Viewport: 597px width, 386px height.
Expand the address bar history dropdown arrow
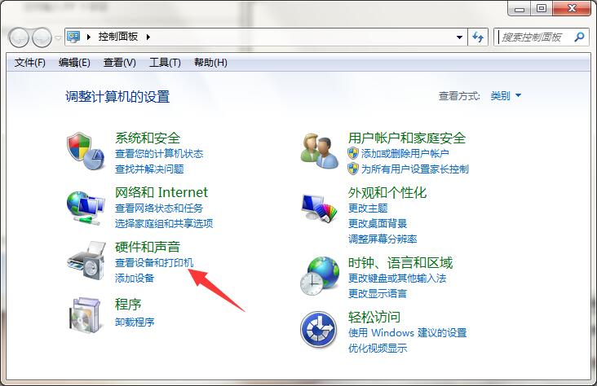pyautogui.click(x=459, y=37)
